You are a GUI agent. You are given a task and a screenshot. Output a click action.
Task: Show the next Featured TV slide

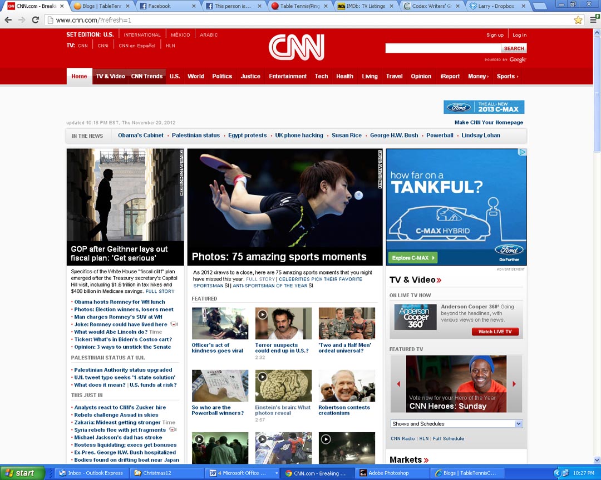(x=514, y=383)
